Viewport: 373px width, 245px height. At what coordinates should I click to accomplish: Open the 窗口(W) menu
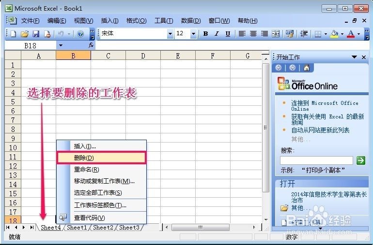pyautogui.click(x=219, y=21)
